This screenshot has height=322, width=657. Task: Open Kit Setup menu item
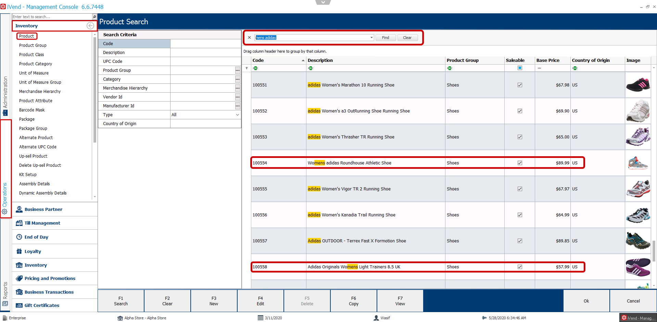(28, 174)
